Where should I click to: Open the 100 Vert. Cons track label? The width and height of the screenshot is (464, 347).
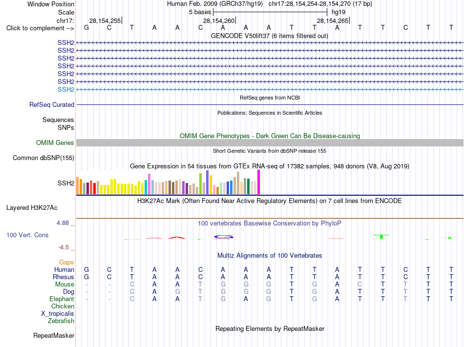[27, 235]
